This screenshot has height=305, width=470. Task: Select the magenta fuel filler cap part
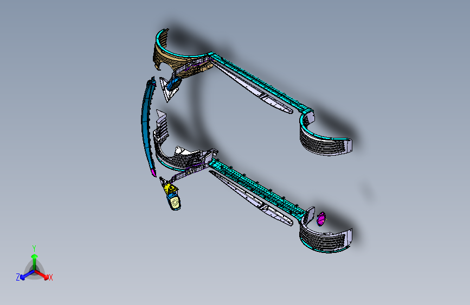pos(321,219)
